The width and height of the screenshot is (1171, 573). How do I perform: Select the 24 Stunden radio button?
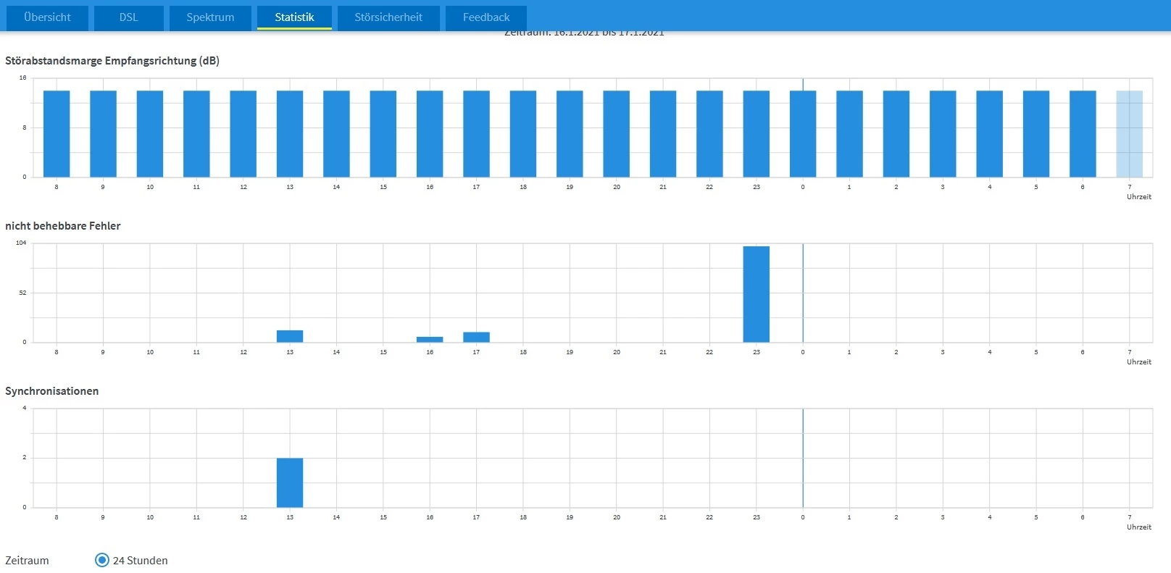[x=102, y=560]
